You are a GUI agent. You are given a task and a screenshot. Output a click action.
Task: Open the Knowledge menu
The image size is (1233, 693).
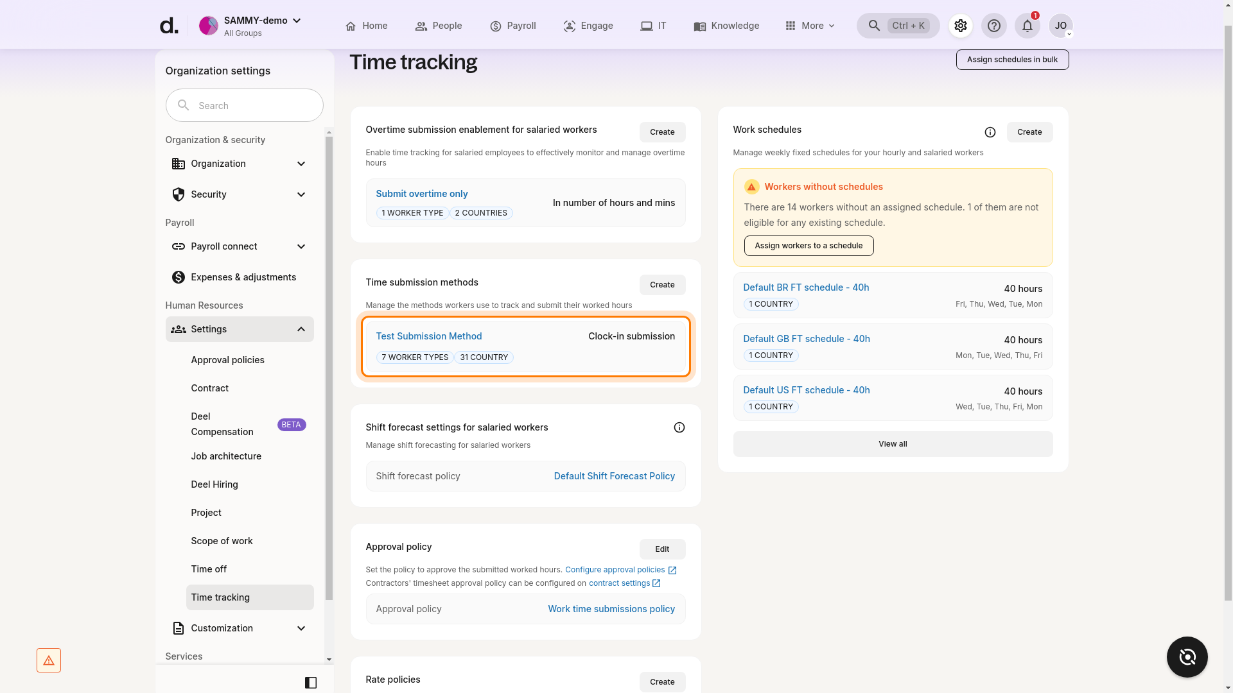[x=726, y=26]
